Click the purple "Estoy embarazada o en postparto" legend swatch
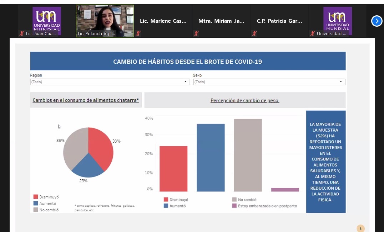 (x=234, y=206)
